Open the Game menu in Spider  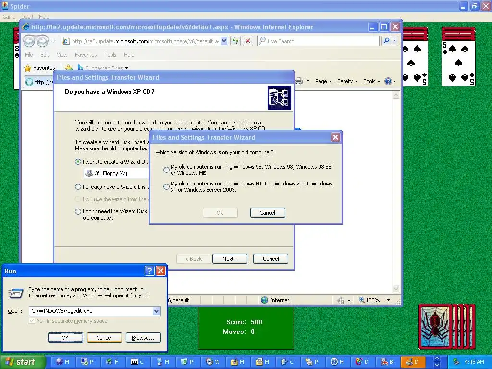tap(9, 17)
